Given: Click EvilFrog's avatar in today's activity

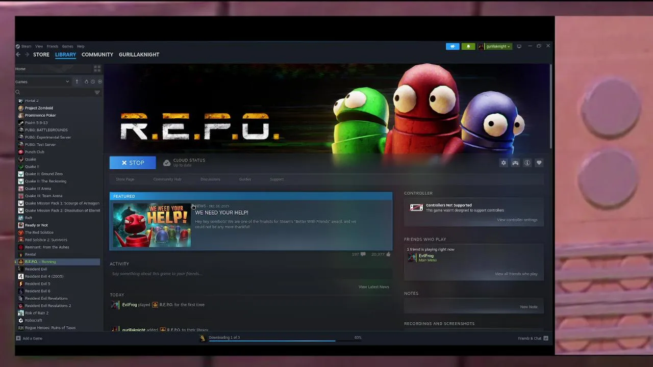Looking at the screenshot, I should click(115, 305).
